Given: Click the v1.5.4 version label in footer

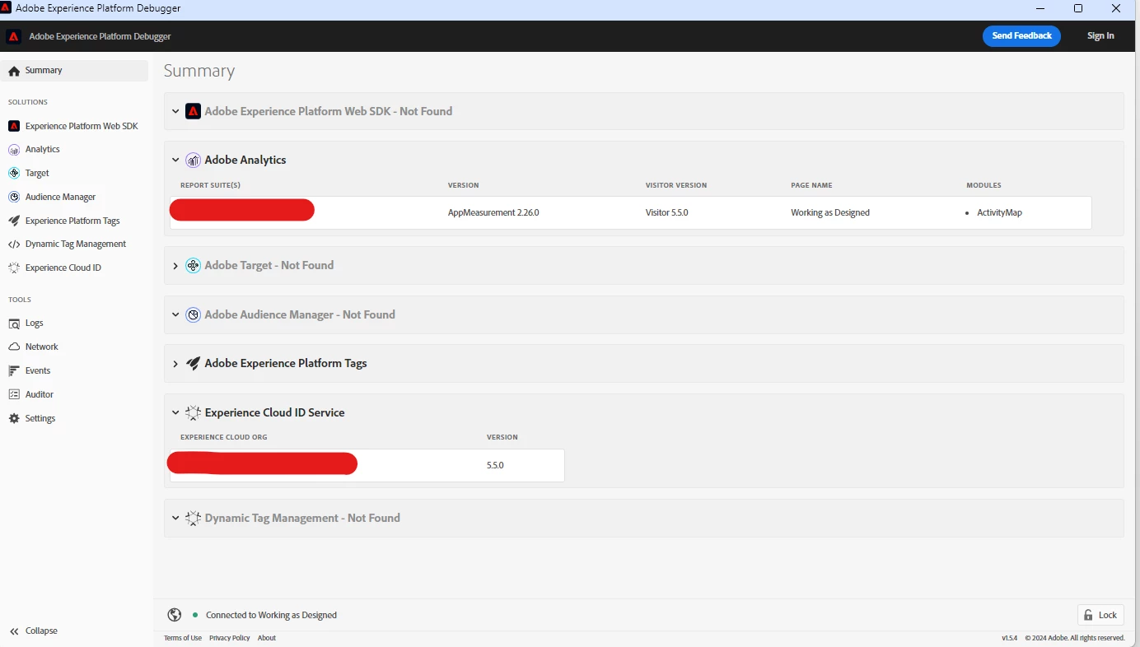Looking at the screenshot, I should pyautogui.click(x=1010, y=638).
